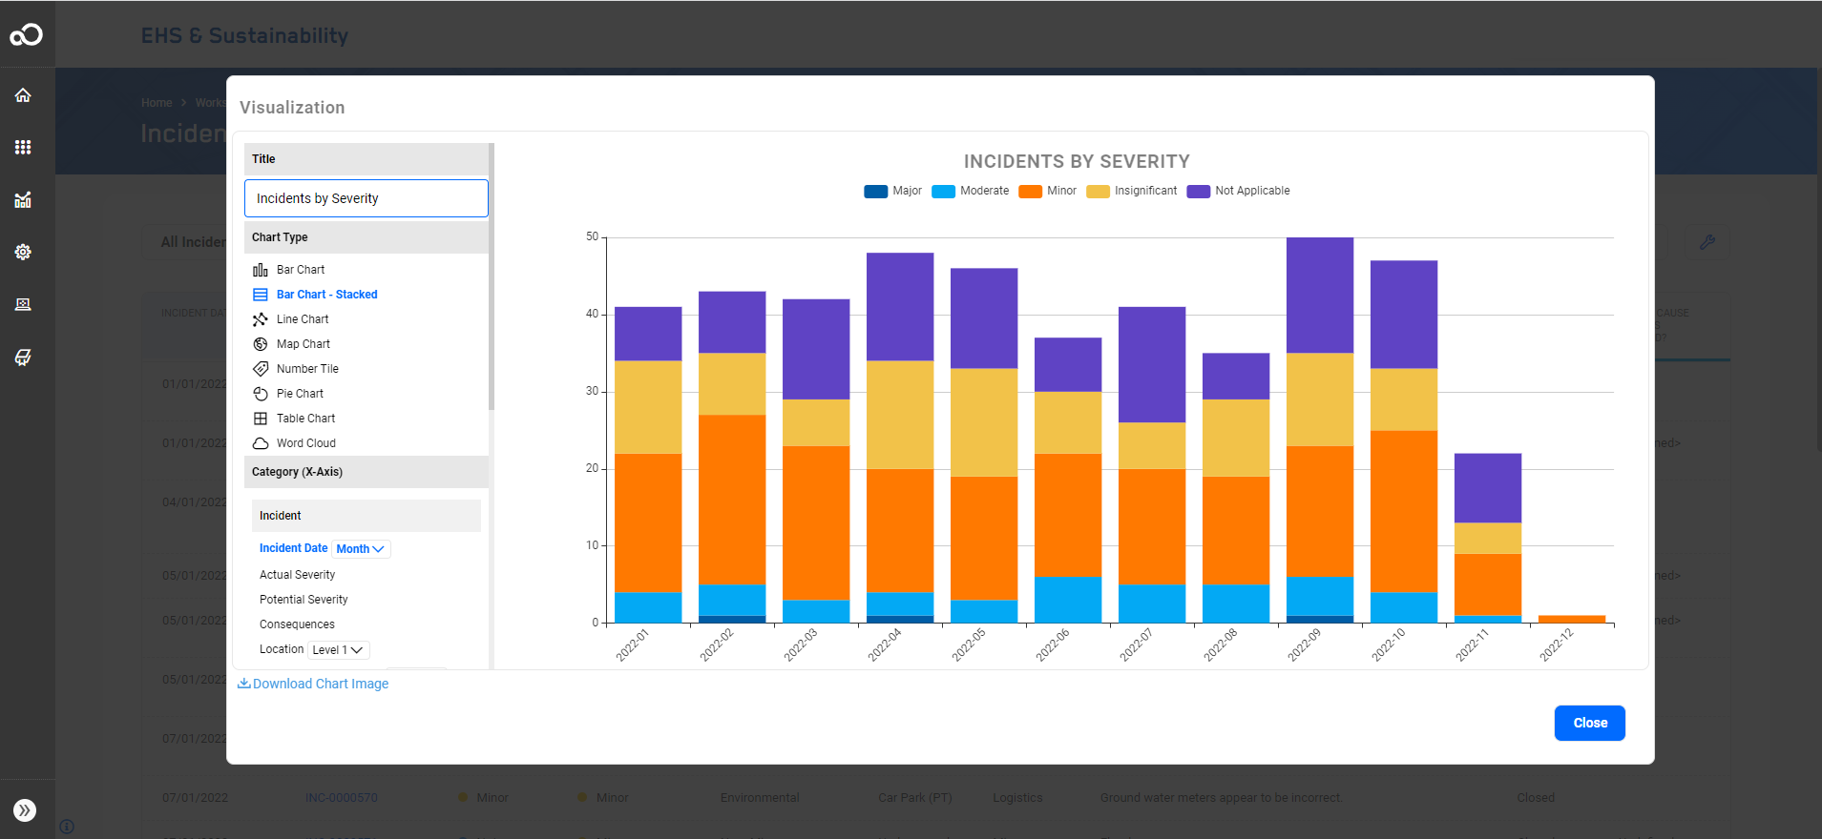Image resolution: width=1822 pixels, height=839 pixels.
Task: Click the Table Chart grid icon
Action: (x=261, y=419)
